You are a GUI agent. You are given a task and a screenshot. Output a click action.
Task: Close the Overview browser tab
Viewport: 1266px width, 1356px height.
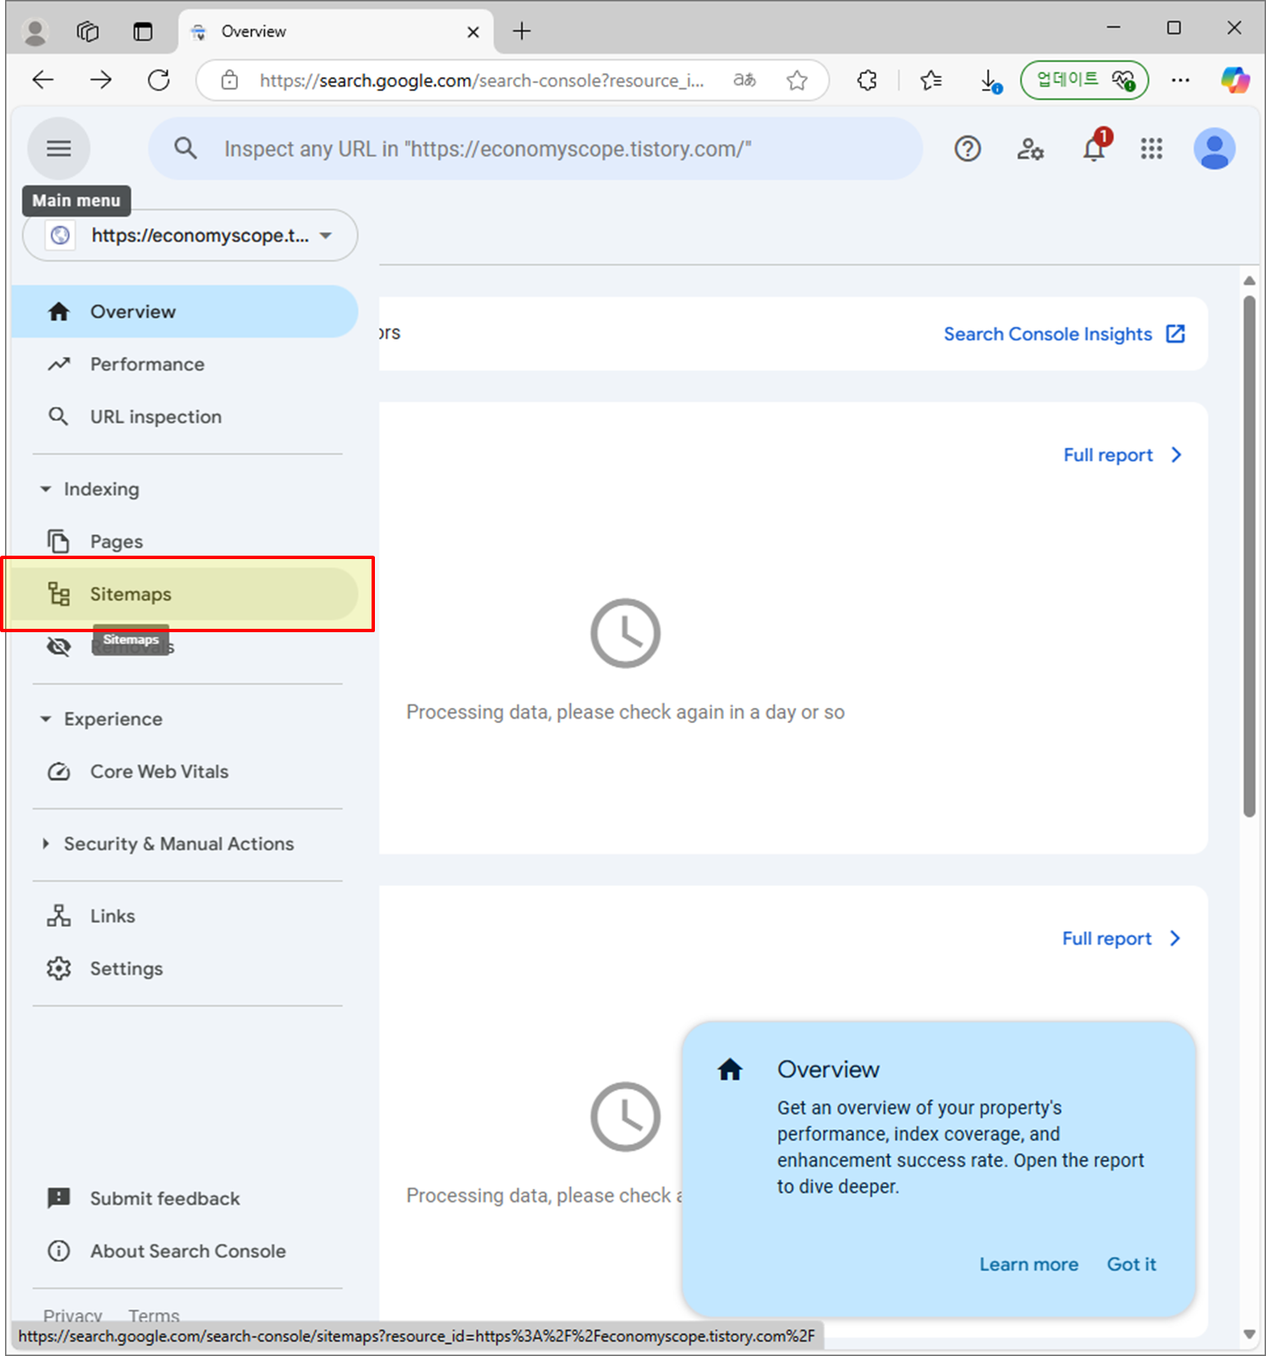473,32
